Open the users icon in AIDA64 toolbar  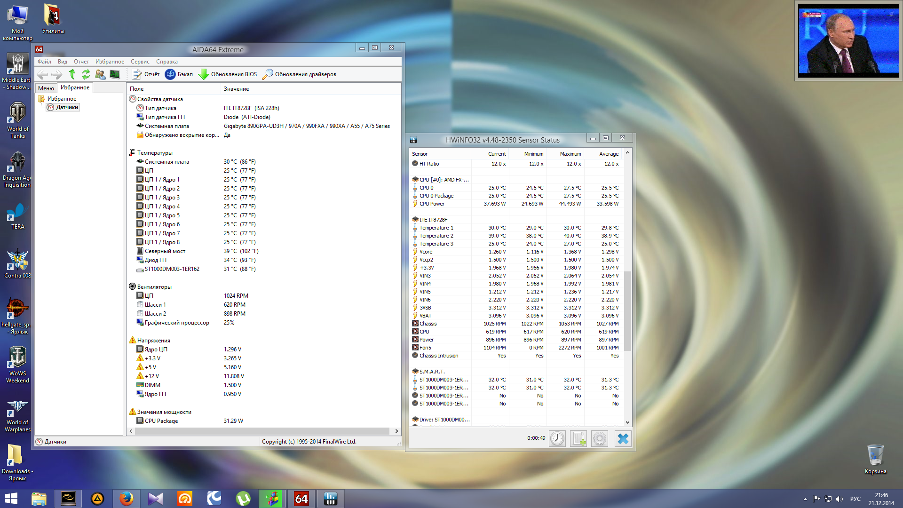(100, 74)
